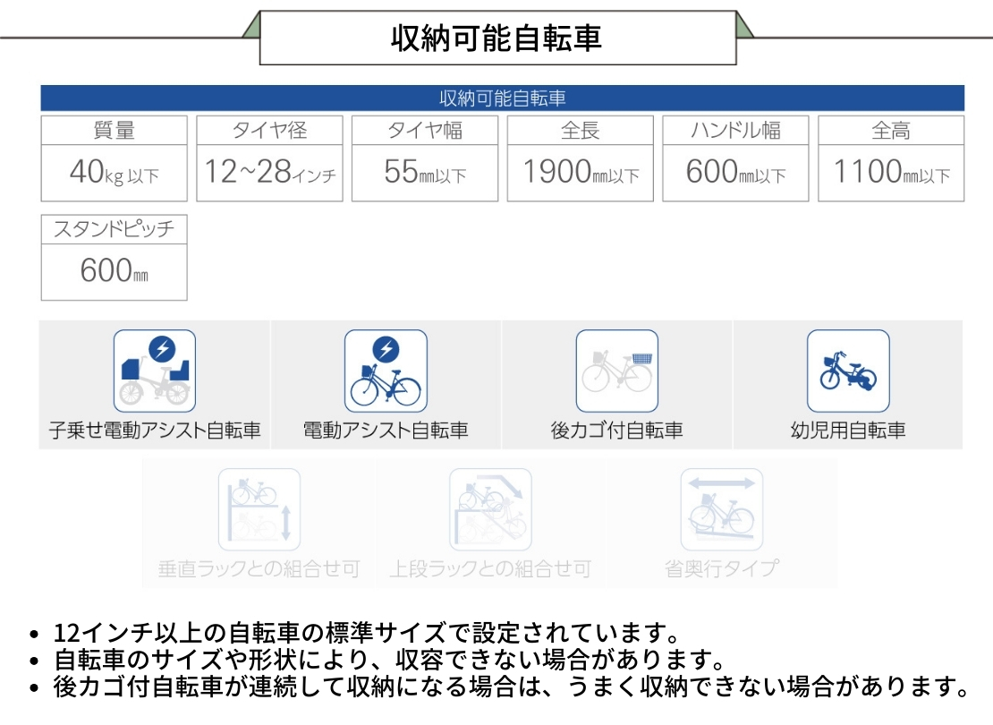Click the 収納可能自転車 section title banner
Image resolution: width=993 pixels, height=725 pixels.
click(497, 38)
